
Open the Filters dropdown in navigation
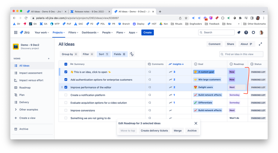[73, 33]
